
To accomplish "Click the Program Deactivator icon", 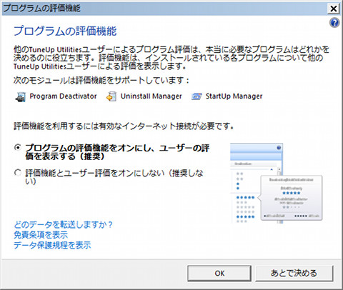I will (21, 96).
